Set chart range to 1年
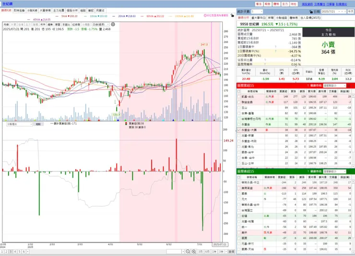This screenshot has width=355, height=256. [x=214, y=252]
